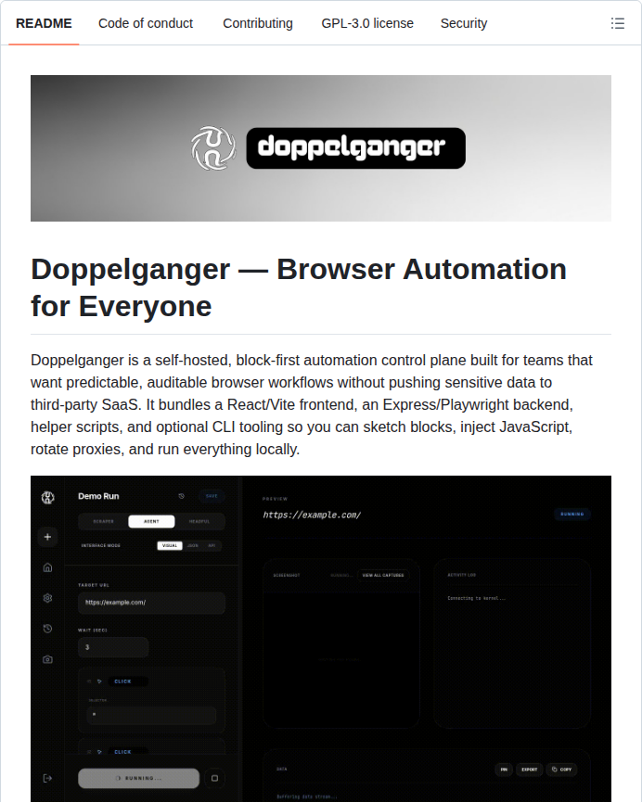Screen dimensions: 642x802
Task: Open the Code of conduct tab
Action: (146, 23)
